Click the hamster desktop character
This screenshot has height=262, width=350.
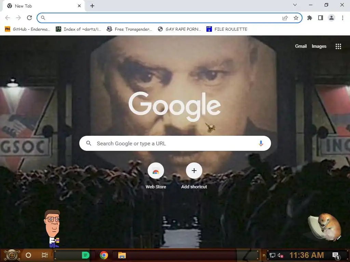(x=325, y=227)
